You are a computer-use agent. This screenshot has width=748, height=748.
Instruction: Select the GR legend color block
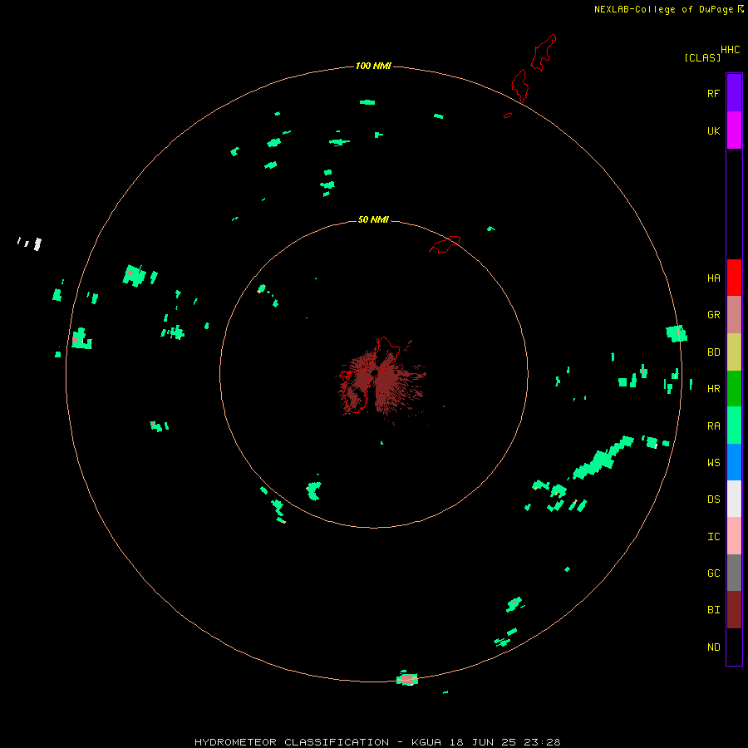[x=734, y=314]
